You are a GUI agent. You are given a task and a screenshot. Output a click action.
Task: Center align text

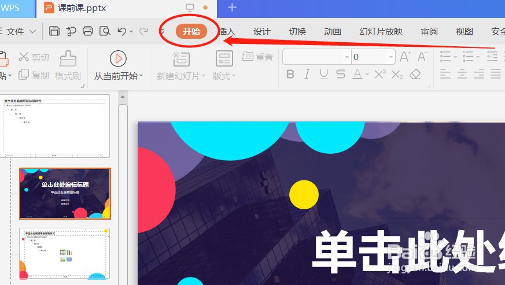click(x=462, y=75)
